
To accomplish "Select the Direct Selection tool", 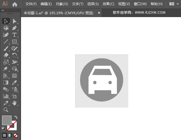I will (x=14, y=21).
